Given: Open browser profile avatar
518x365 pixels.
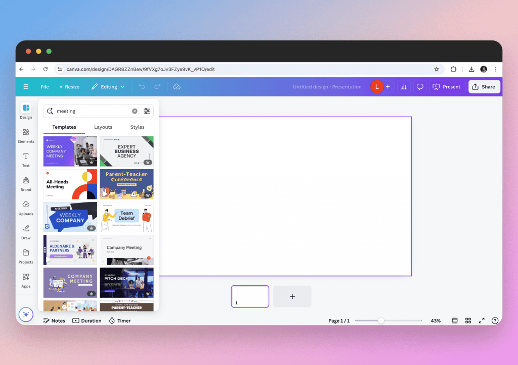Looking at the screenshot, I should pos(484,69).
